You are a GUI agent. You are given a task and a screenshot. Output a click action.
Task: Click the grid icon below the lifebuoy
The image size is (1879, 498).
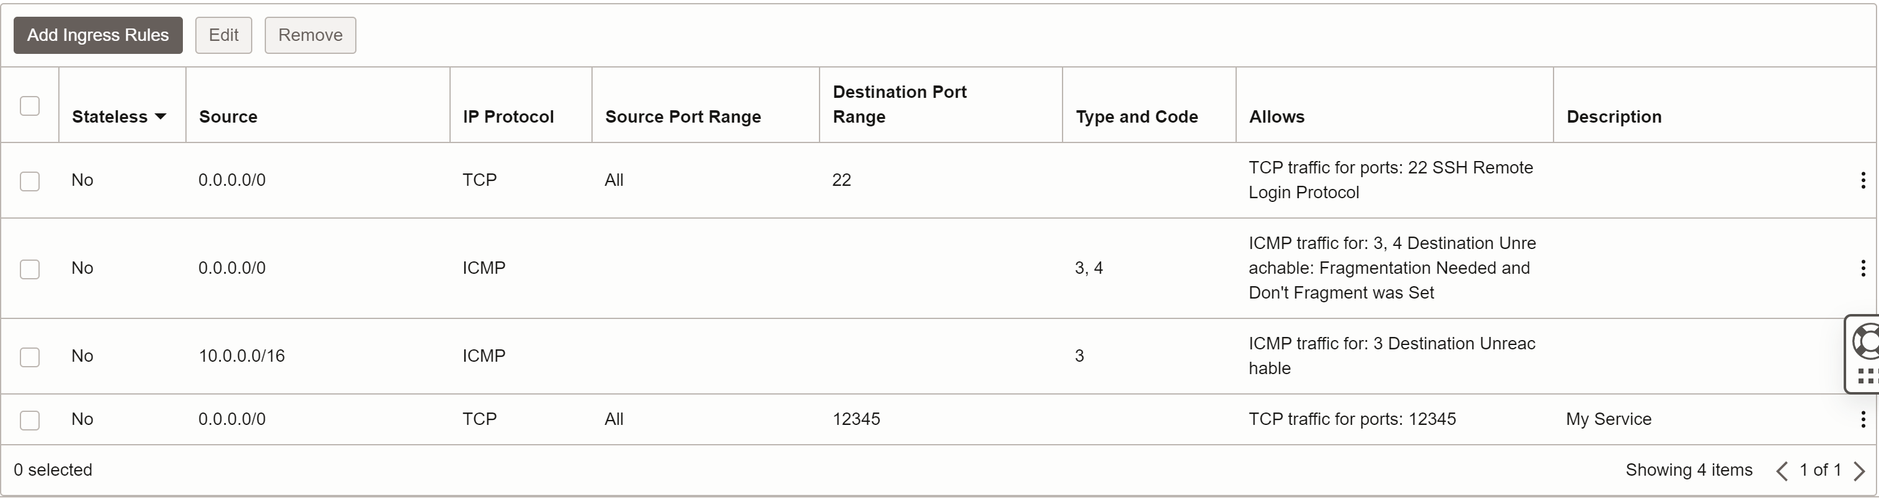click(x=1867, y=376)
